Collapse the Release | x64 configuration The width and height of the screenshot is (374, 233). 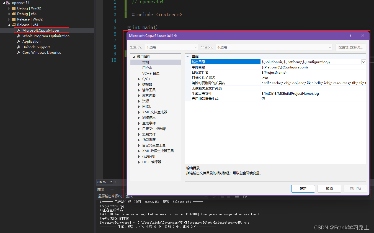point(9,25)
